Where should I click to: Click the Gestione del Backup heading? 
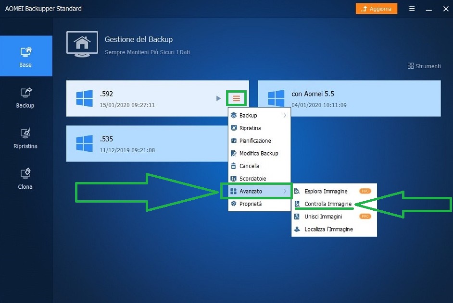138,39
